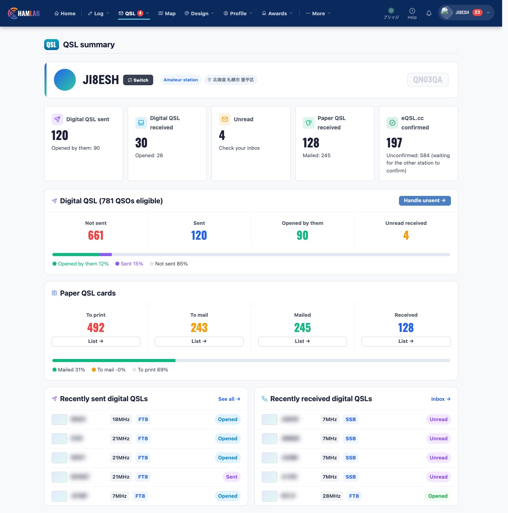Click the 28MHz FT8 received QSL row

pyautogui.click(x=356, y=496)
